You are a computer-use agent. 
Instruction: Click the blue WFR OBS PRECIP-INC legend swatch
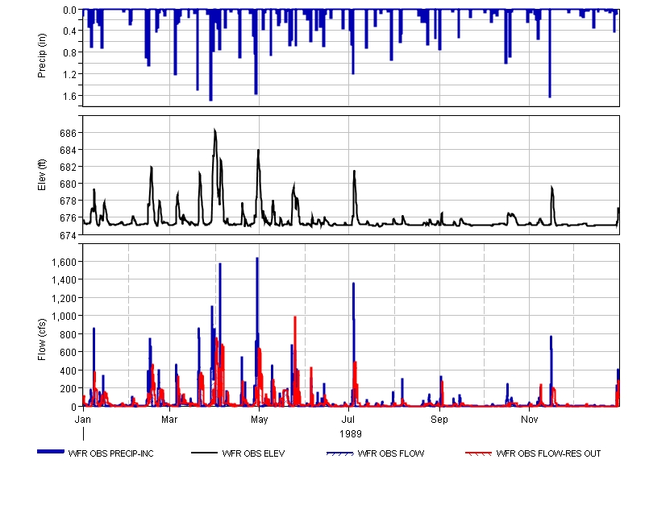tap(51, 452)
